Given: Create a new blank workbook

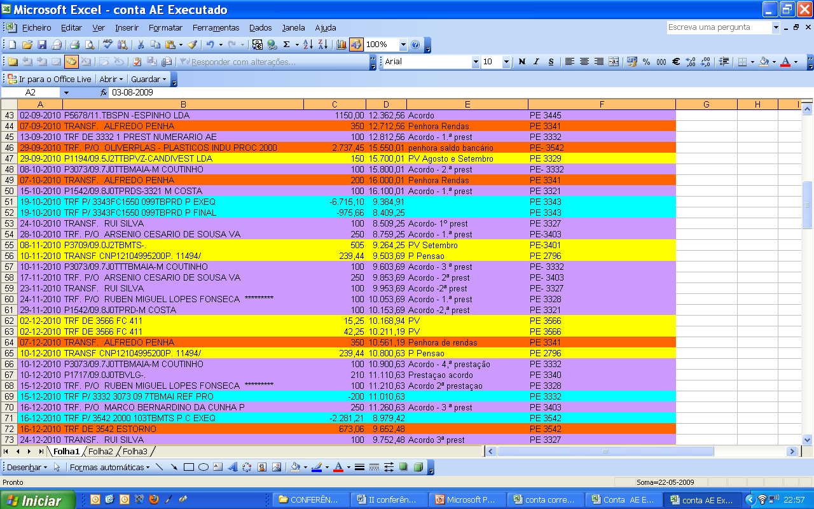Looking at the screenshot, I should point(11,45).
